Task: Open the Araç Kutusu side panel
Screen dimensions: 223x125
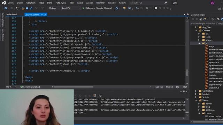Action: coord(3,35)
